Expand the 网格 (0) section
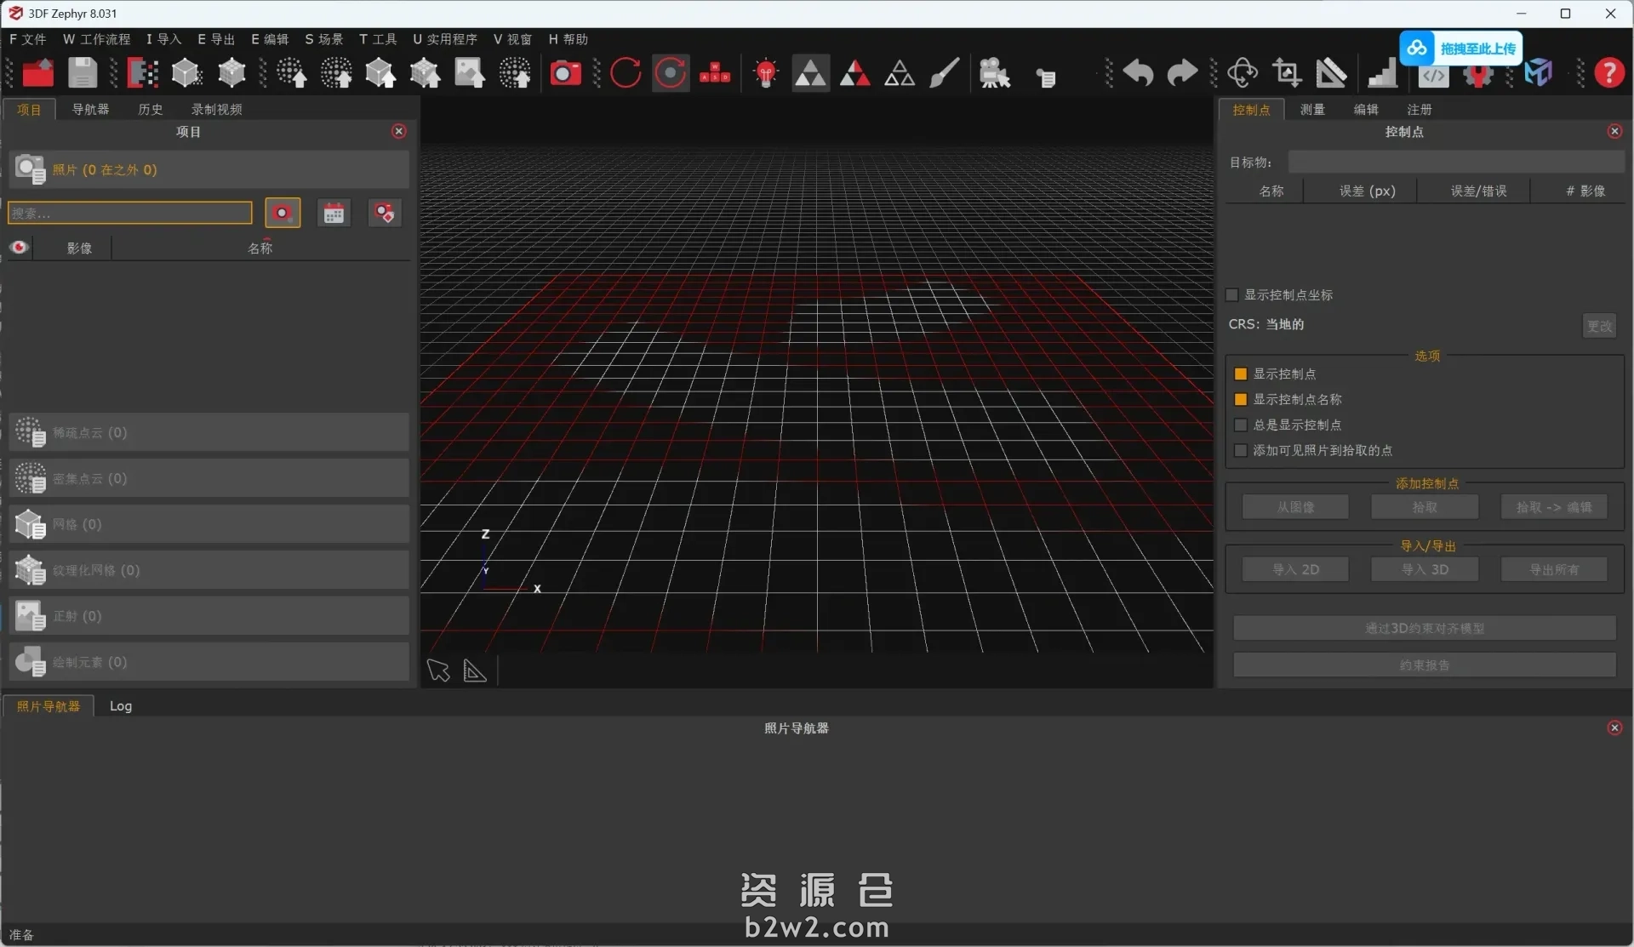The height and width of the screenshot is (947, 1634). coord(209,524)
